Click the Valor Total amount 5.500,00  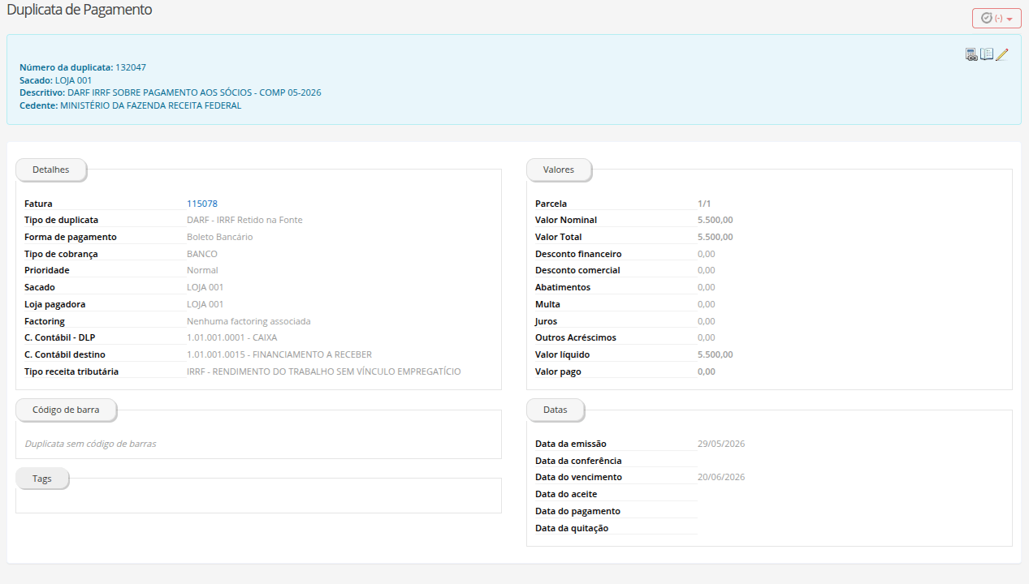point(715,237)
